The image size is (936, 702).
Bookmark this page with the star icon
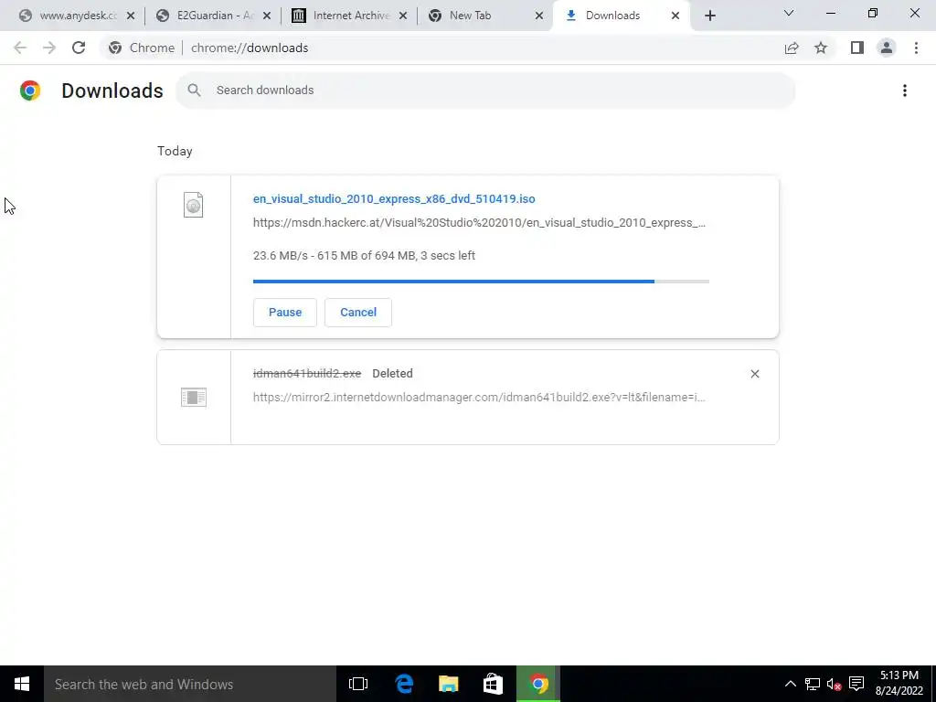click(x=821, y=48)
